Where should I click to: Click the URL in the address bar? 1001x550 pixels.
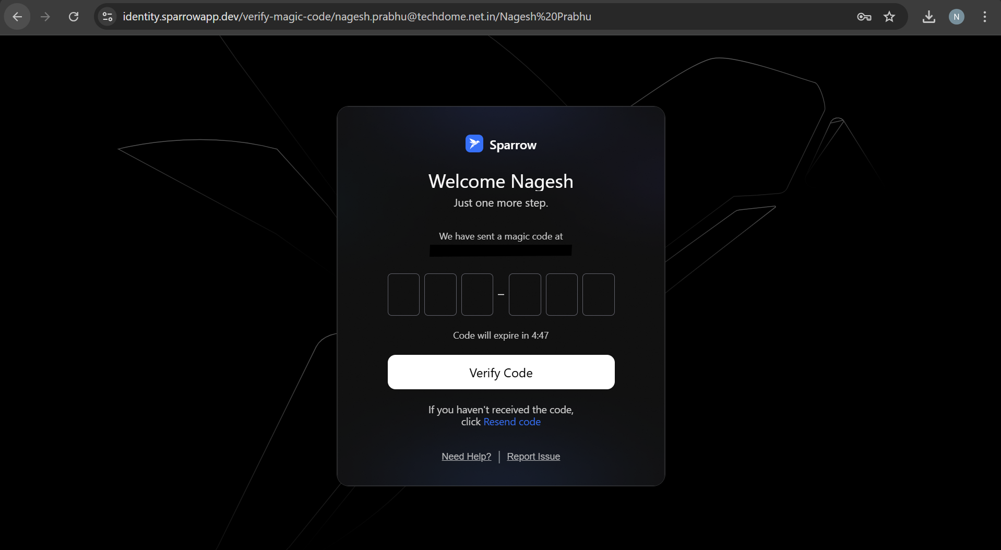[x=357, y=17]
